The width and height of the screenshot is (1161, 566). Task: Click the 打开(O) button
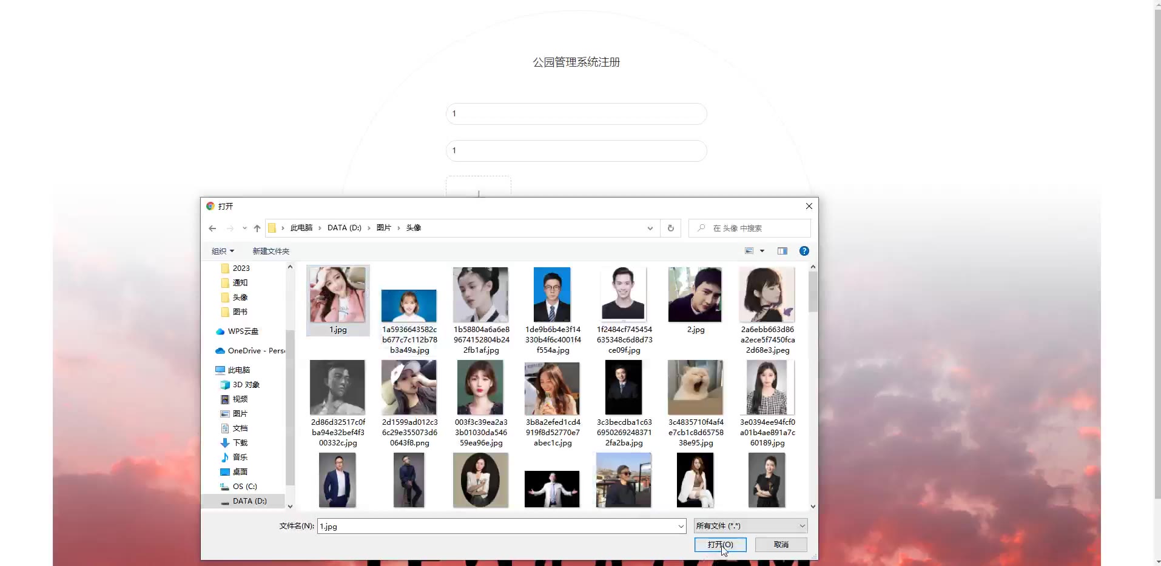(721, 545)
